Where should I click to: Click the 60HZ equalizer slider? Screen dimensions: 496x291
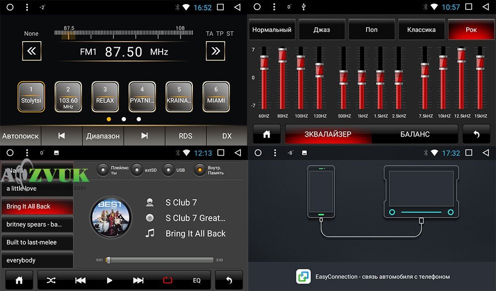point(264,78)
